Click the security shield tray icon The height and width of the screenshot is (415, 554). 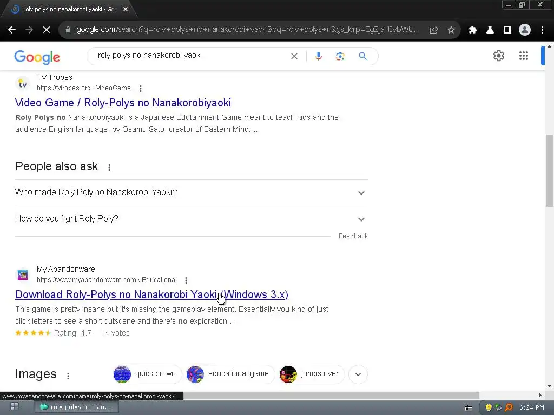tap(489, 407)
